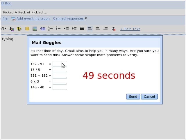Image resolution: width=186 pixels, height=140 pixels.
Task: Click the Send button in Mail Goggles
Action: tap(133, 97)
